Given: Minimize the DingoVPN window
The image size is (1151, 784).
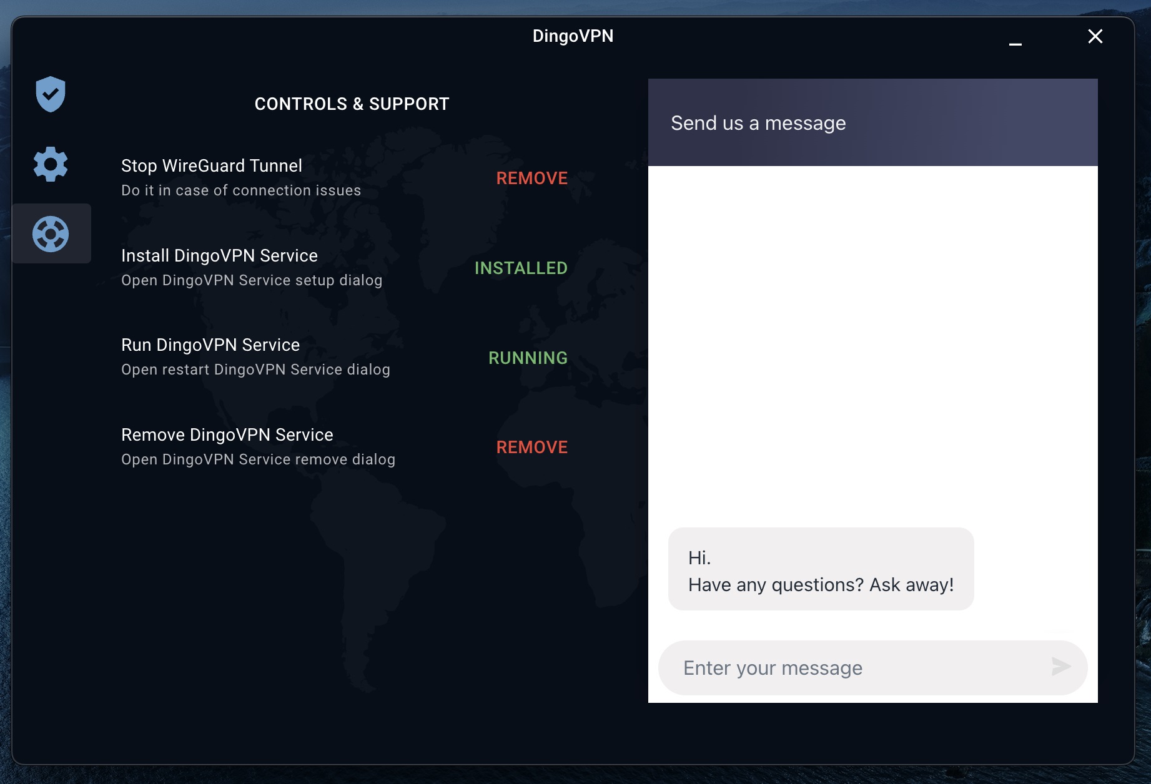Looking at the screenshot, I should point(1015,42).
